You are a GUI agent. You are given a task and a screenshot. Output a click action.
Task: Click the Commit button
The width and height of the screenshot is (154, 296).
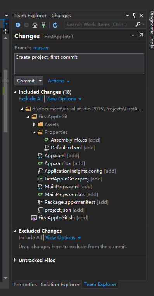click(x=26, y=81)
